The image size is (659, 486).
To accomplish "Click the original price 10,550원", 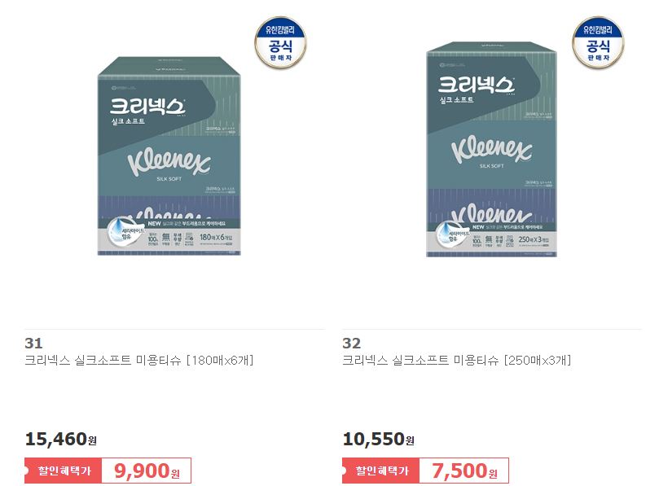I will click(x=379, y=439).
